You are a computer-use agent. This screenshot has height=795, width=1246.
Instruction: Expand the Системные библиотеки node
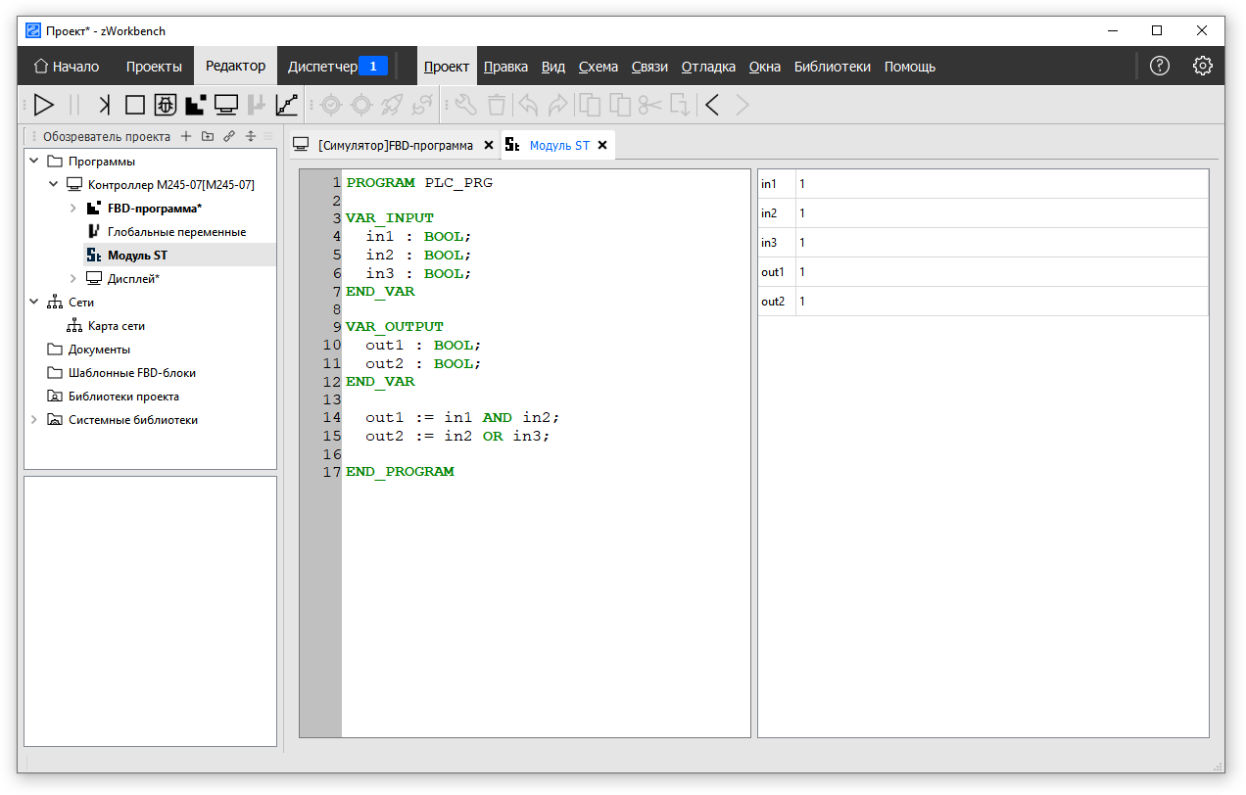click(34, 420)
